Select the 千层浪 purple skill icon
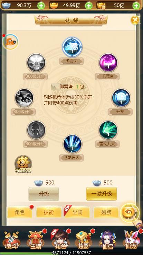 pos(108,63)
